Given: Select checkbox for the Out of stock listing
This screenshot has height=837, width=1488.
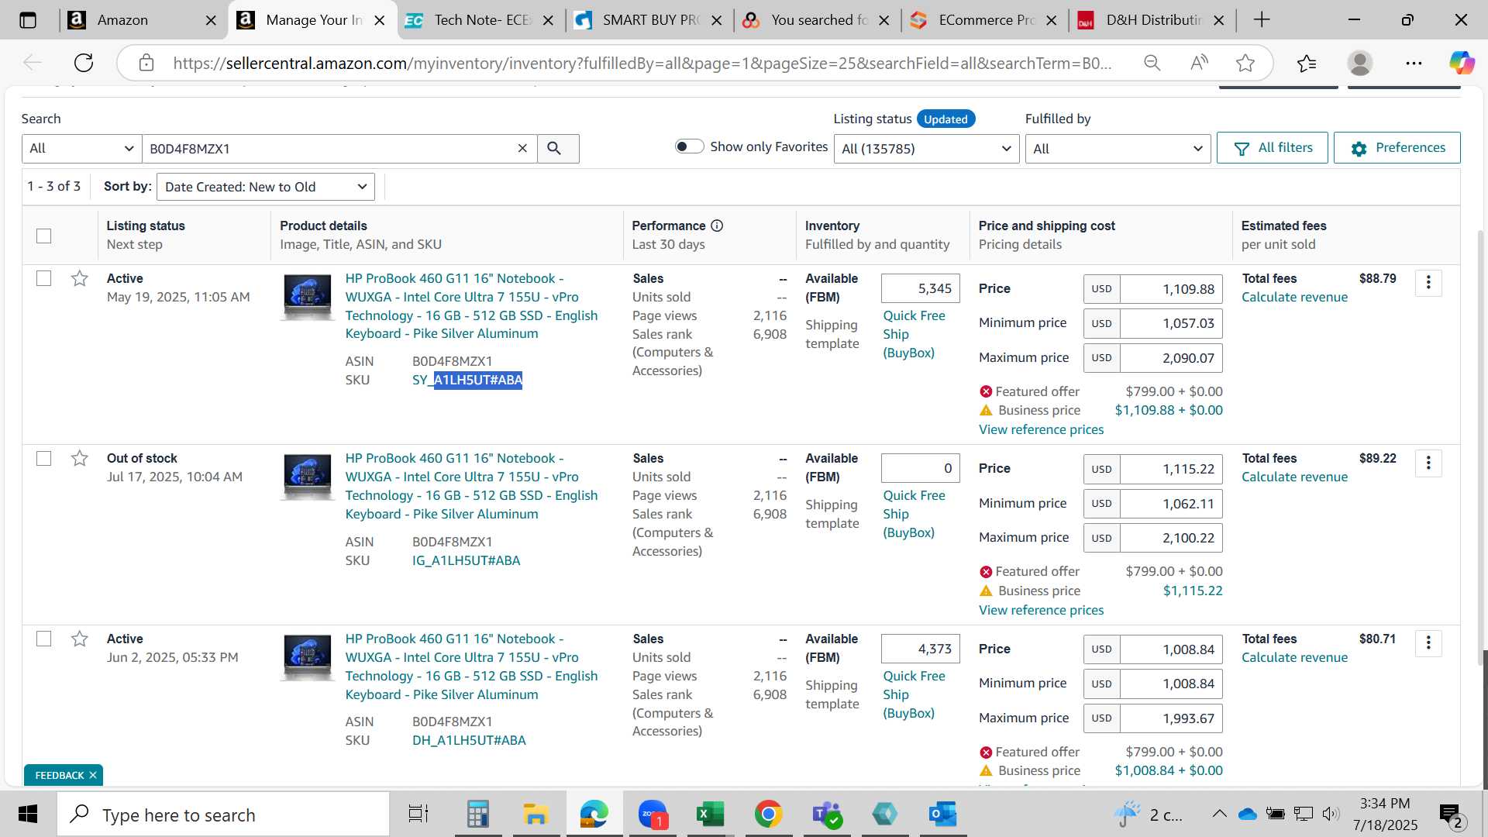Looking at the screenshot, I should (x=44, y=458).
